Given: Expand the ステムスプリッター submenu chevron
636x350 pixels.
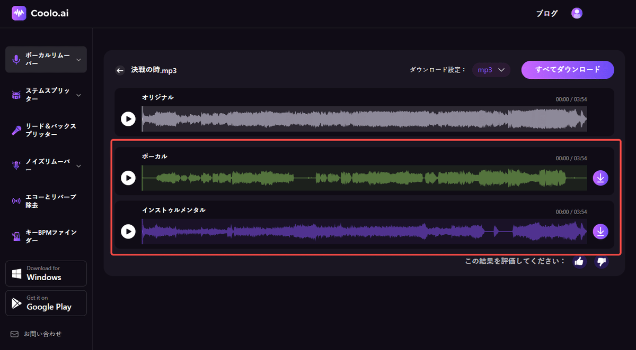Looking at the screenshot, I should click(78, 95).
